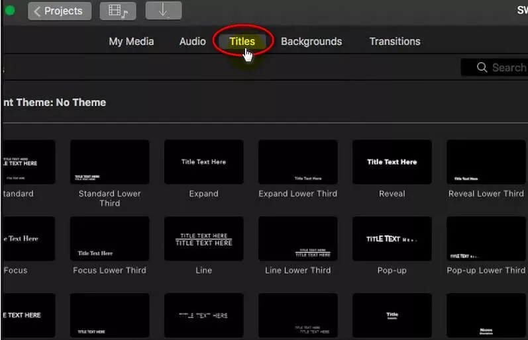Select the Reveal title thumbnail
The image size is (528, 340).
coord(392,162)
